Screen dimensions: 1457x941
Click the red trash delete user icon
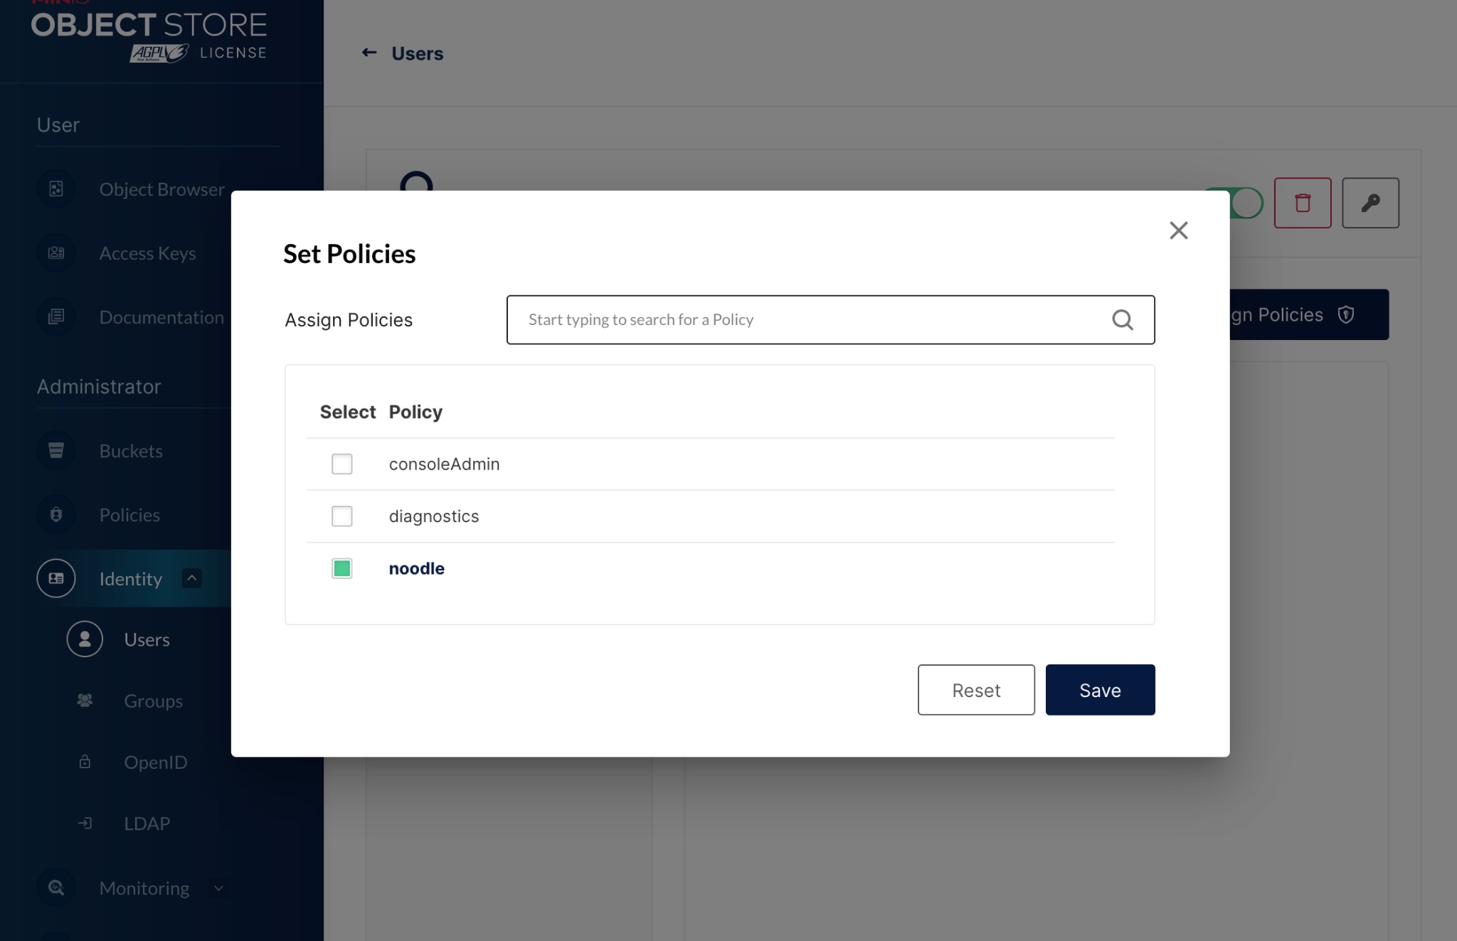point(1302,203)
